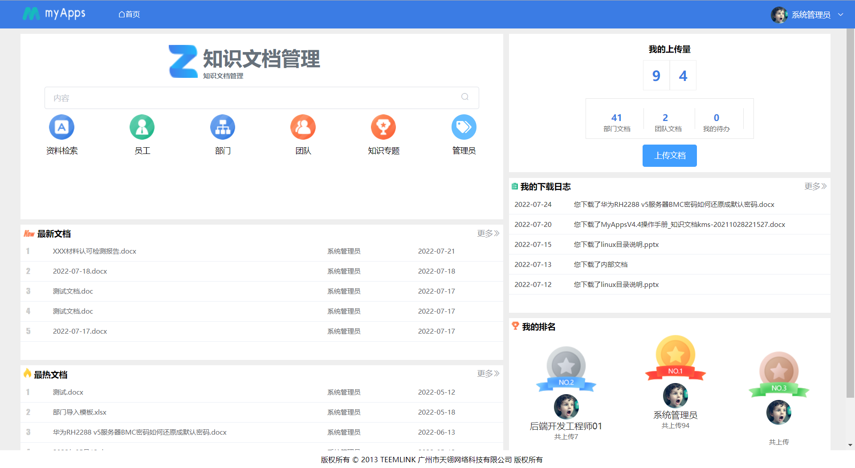Expand the dropdown arrow beside 系统管理员

tap(841, 15)
